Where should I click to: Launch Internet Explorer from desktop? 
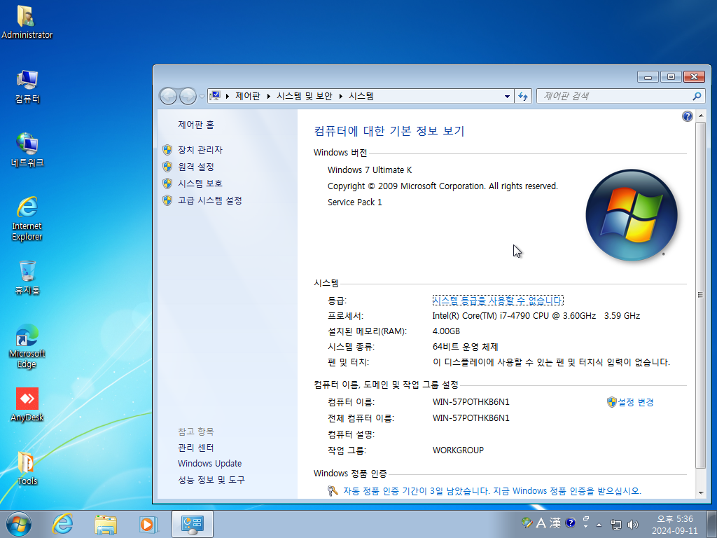(x=27, y=219)
